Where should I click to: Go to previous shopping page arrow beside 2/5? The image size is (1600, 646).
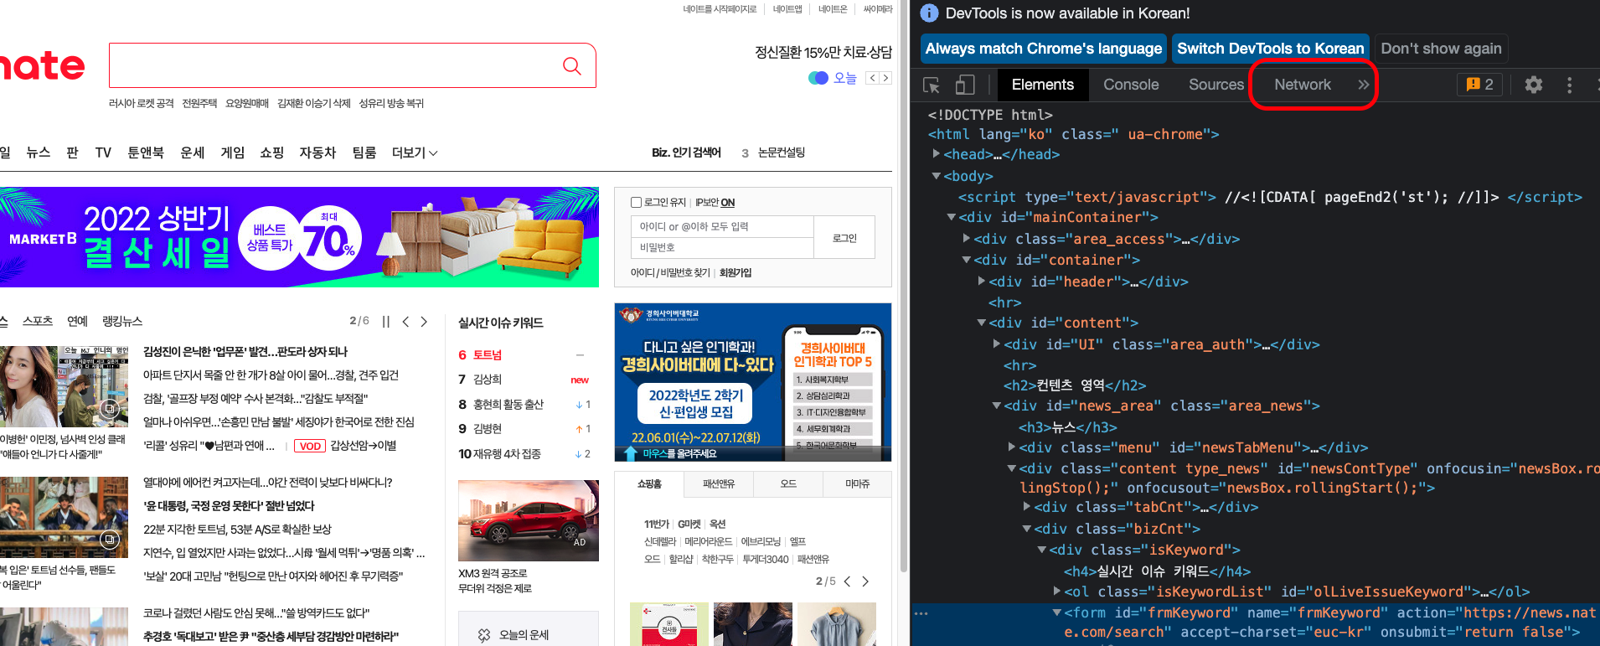tap(847, 581)
